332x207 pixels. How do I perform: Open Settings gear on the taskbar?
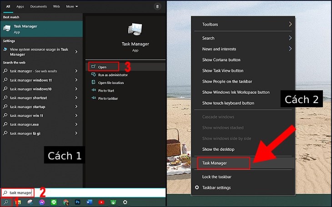point(125,202)
